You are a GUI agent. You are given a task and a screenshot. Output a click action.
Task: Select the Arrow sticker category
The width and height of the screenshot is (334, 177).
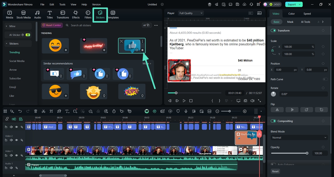13,70
